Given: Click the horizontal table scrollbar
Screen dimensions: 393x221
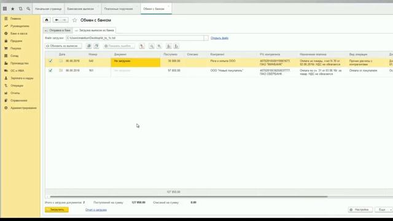Looking at the screenshot, I should tap(189, 196).
